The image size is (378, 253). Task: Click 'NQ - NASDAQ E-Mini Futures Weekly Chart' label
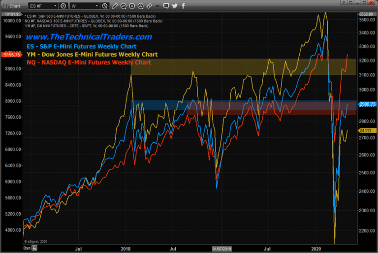click(x=89, y=63)
